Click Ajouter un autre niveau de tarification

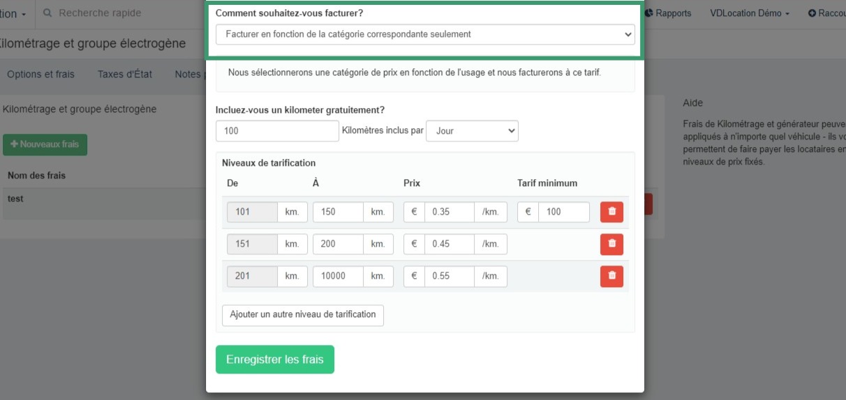coord(303,315)
